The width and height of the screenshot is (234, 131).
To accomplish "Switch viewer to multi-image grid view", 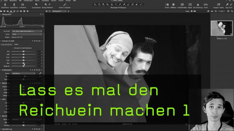I will (47, 11).
